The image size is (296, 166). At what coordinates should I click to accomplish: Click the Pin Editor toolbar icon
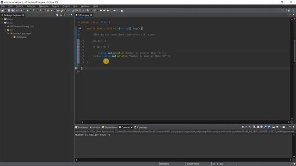coord(122,11)
